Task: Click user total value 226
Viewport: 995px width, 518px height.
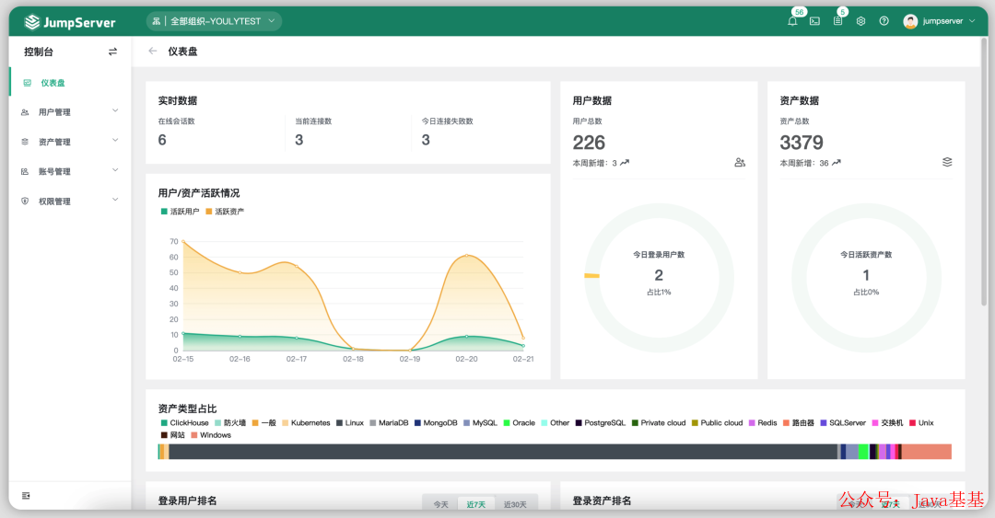Action: (589, 143)
